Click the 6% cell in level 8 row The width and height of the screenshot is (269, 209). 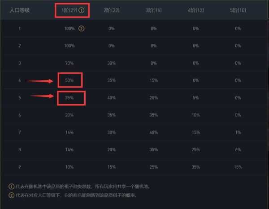click(x=238, y=150)
